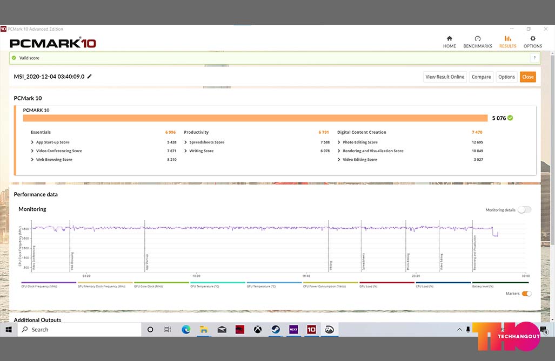Expand the Writing Score row
This screenshot has width=555, height=361.
pos(185,151)
